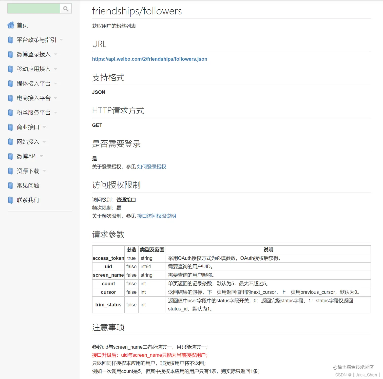Screen dimensions: 383x379
Task: Click the book icon beside 联系我们
Action: [10, 200]
